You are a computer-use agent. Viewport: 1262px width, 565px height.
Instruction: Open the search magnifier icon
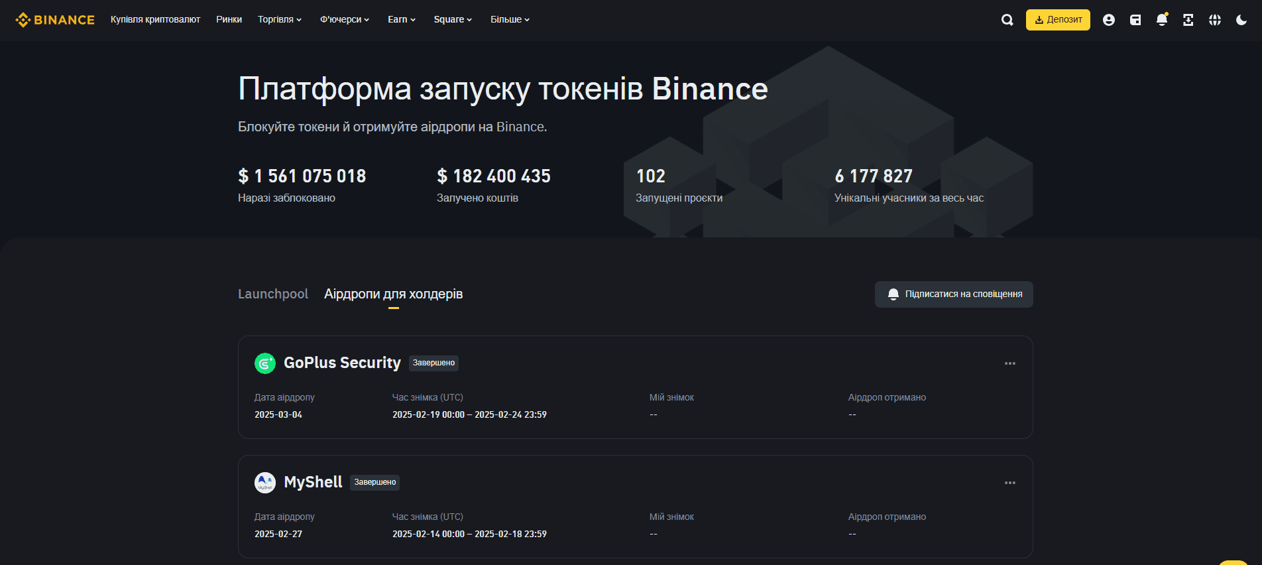coord(1007,20)
